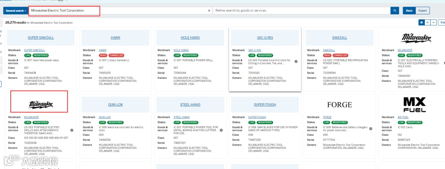The height and width of the screenshot is (169, 445).
Task: Click the LIVE badge on FORGE card
Action: pyautogui.click(x=326, y=122)
